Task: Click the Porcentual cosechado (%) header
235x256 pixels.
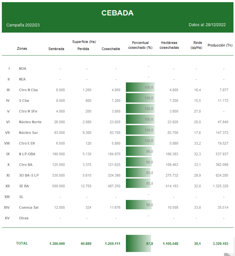Action: (140, 45)
